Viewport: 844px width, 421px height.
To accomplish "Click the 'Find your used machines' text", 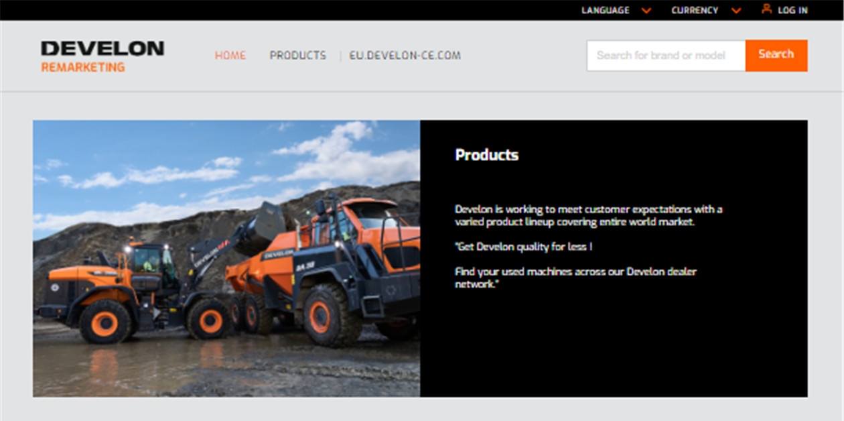I will pos(576,278).
